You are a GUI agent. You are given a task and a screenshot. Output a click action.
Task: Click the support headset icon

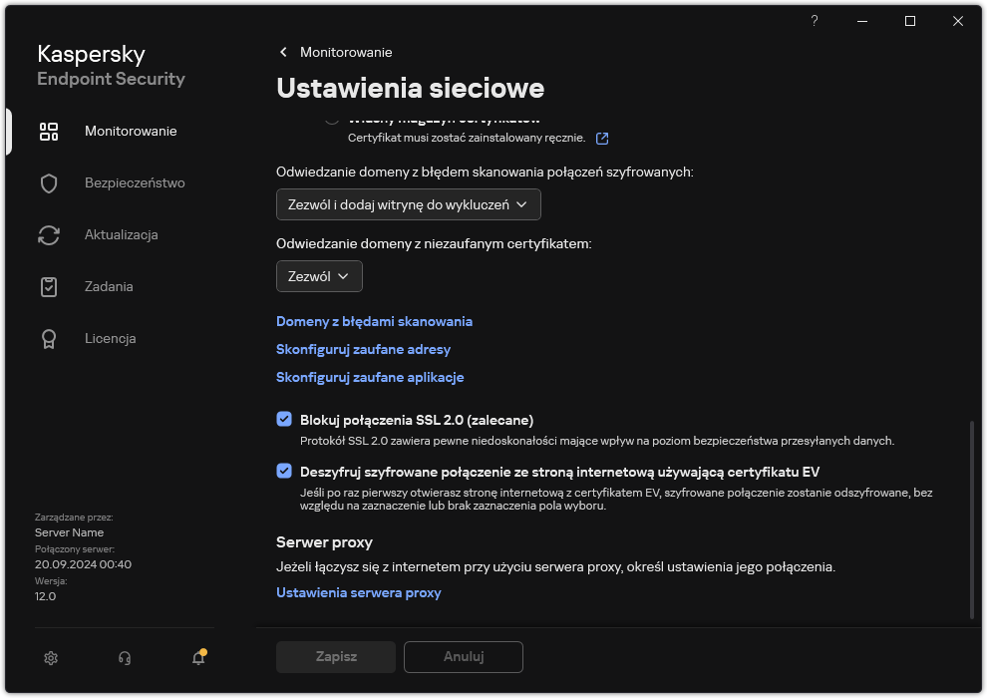(124, 658)
